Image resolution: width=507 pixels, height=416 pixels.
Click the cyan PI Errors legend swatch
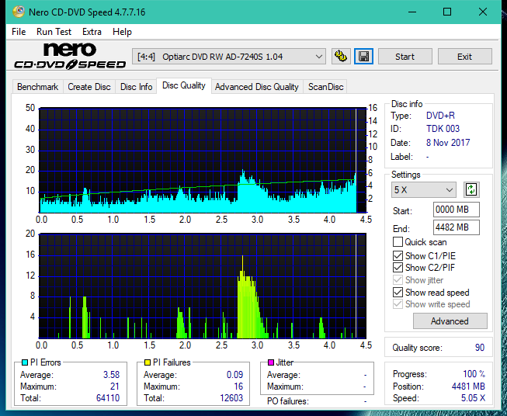[x=24, y=362]
